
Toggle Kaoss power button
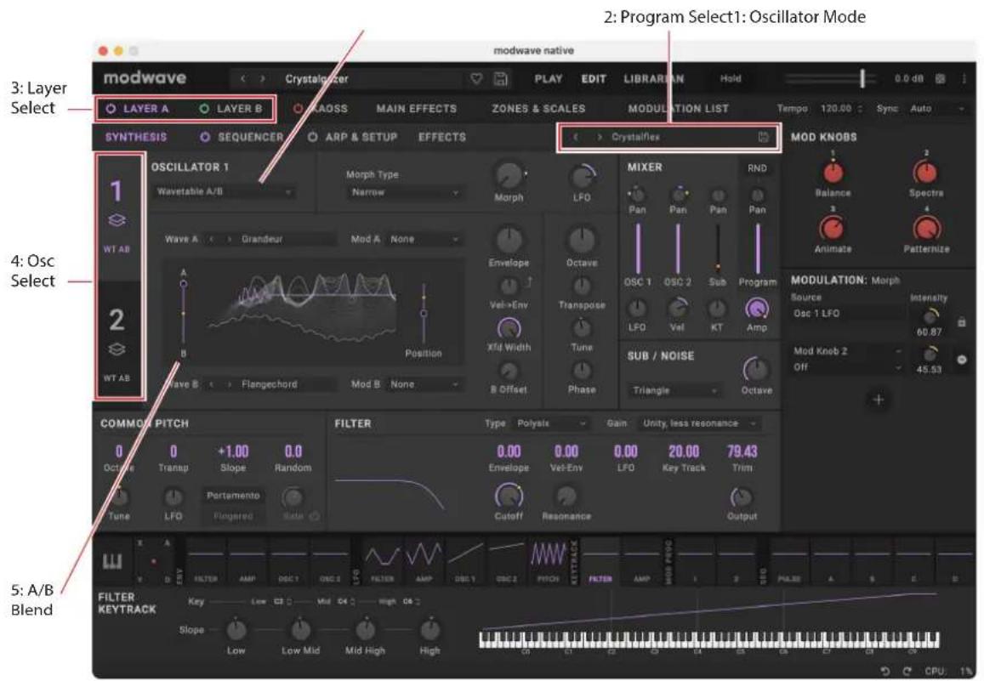tap(298, 109)
